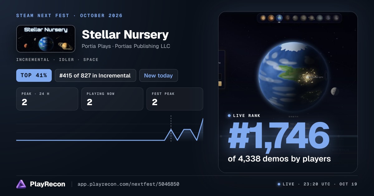Select the Earth icon in the planet strip
374x196 pixels.
[279, 18]
